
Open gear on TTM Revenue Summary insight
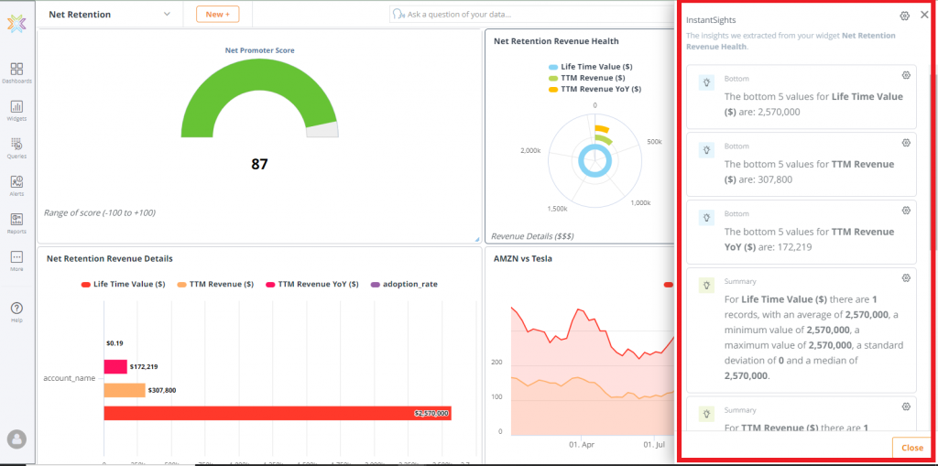(906, 406)
